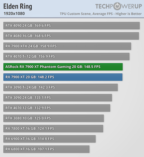
Task: Click the RX 7900 XTX 24 GB bar
Action: [67, 46]
